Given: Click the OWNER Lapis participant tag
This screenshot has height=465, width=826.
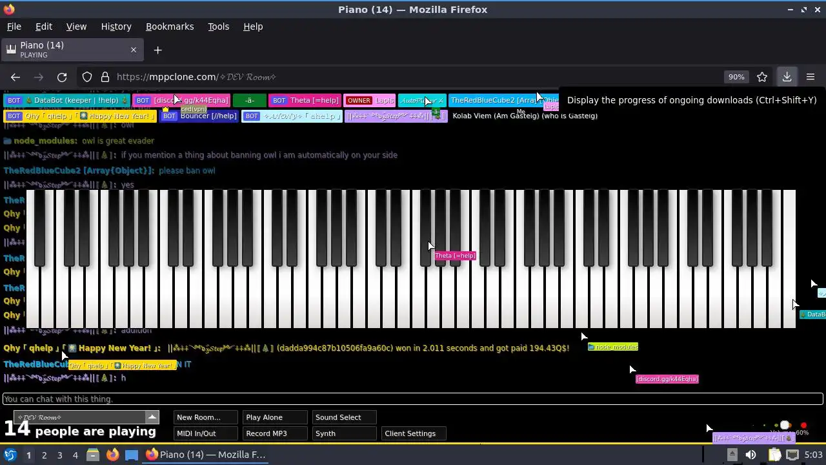Looking at the screenshot, I should (370, 100).
